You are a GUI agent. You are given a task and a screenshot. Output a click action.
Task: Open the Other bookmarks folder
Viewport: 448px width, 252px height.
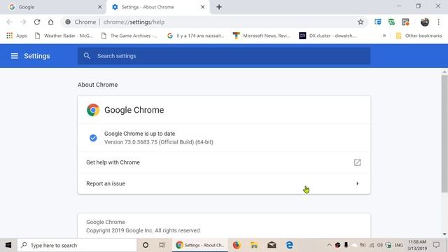click(x=419, y=36)
